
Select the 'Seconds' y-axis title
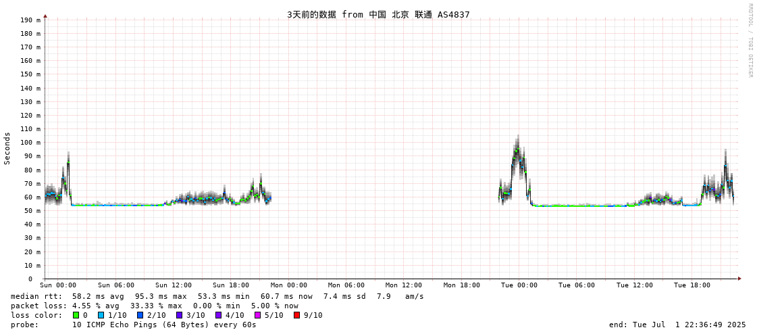point(7,148)
